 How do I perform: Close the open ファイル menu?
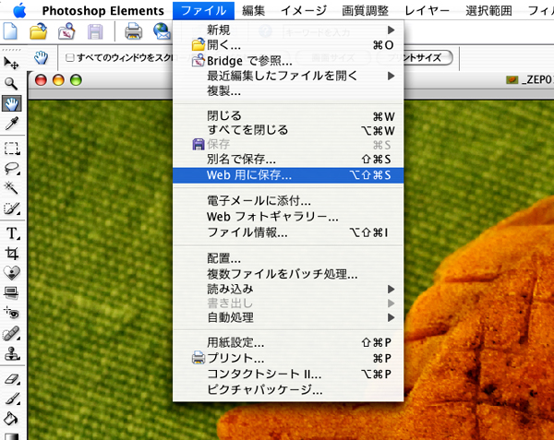(203, 10)
